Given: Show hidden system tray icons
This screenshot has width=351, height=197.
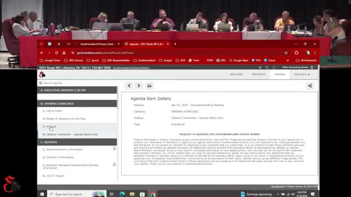Looking at the screenshot, I should point(278,194).
